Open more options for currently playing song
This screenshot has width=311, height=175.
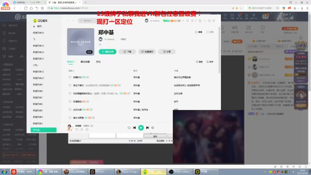[x=87, y=129]
